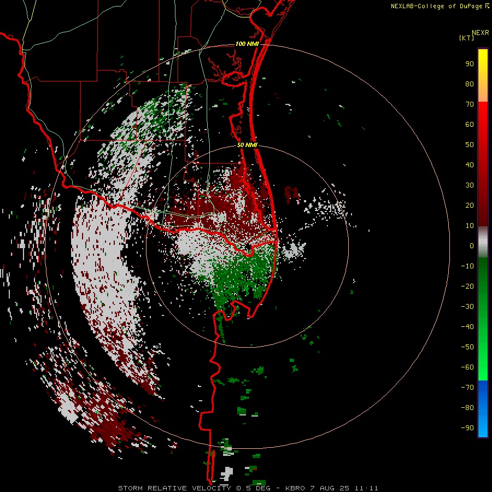The width and height of the screenshot is (492, 492).
Task: Click the NEXR label above the color scale
Action: point(480,33)
